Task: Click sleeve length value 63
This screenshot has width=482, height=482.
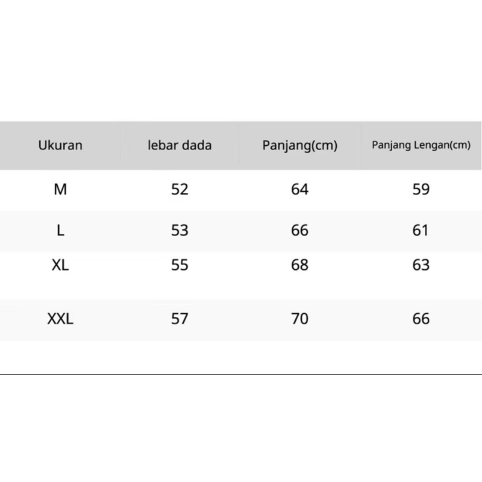Action: [x=421, y=264]
